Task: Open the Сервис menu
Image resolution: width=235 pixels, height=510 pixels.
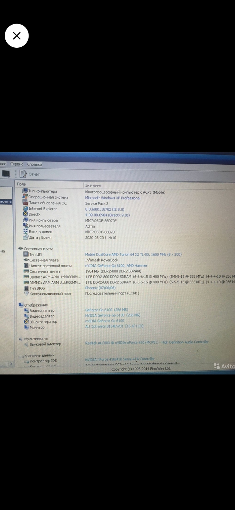Action: pyautogui.click(x=16, y=164)
